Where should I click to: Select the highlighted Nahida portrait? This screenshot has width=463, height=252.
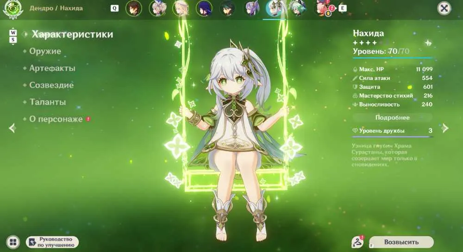[275, 9]
